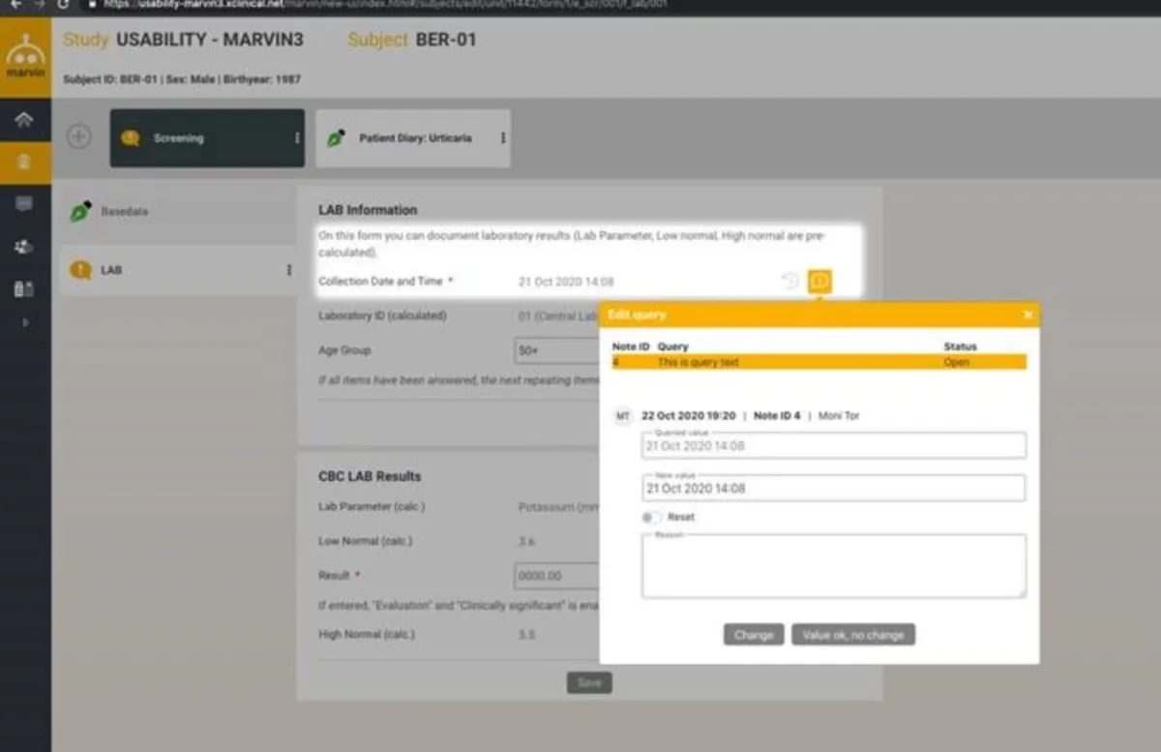
Task: Click 'Value ok, no change' button
Action: click(x=853, y=635)
